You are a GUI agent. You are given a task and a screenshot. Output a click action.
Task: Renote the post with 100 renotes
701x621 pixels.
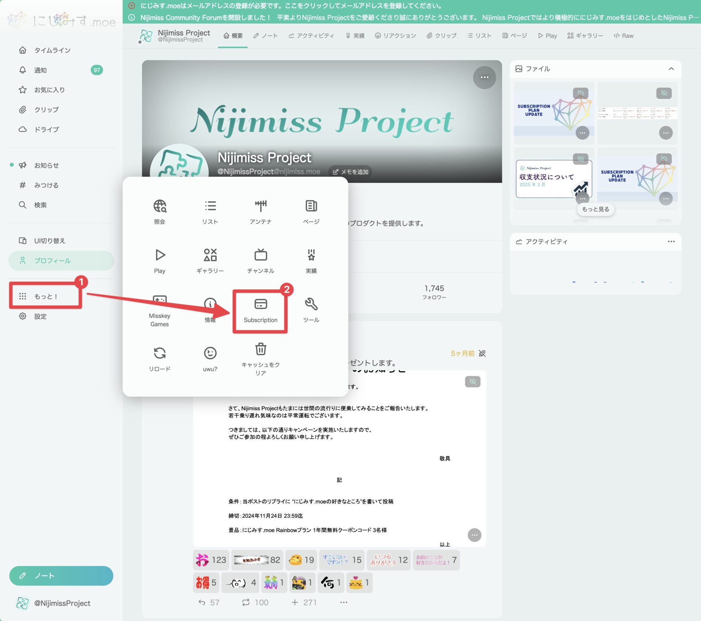click(x=255, y=602)
